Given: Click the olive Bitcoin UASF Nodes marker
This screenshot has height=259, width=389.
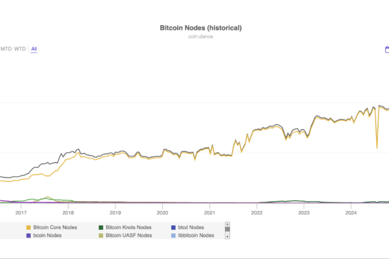Looking at the screenshot, I should coord(100,236).
